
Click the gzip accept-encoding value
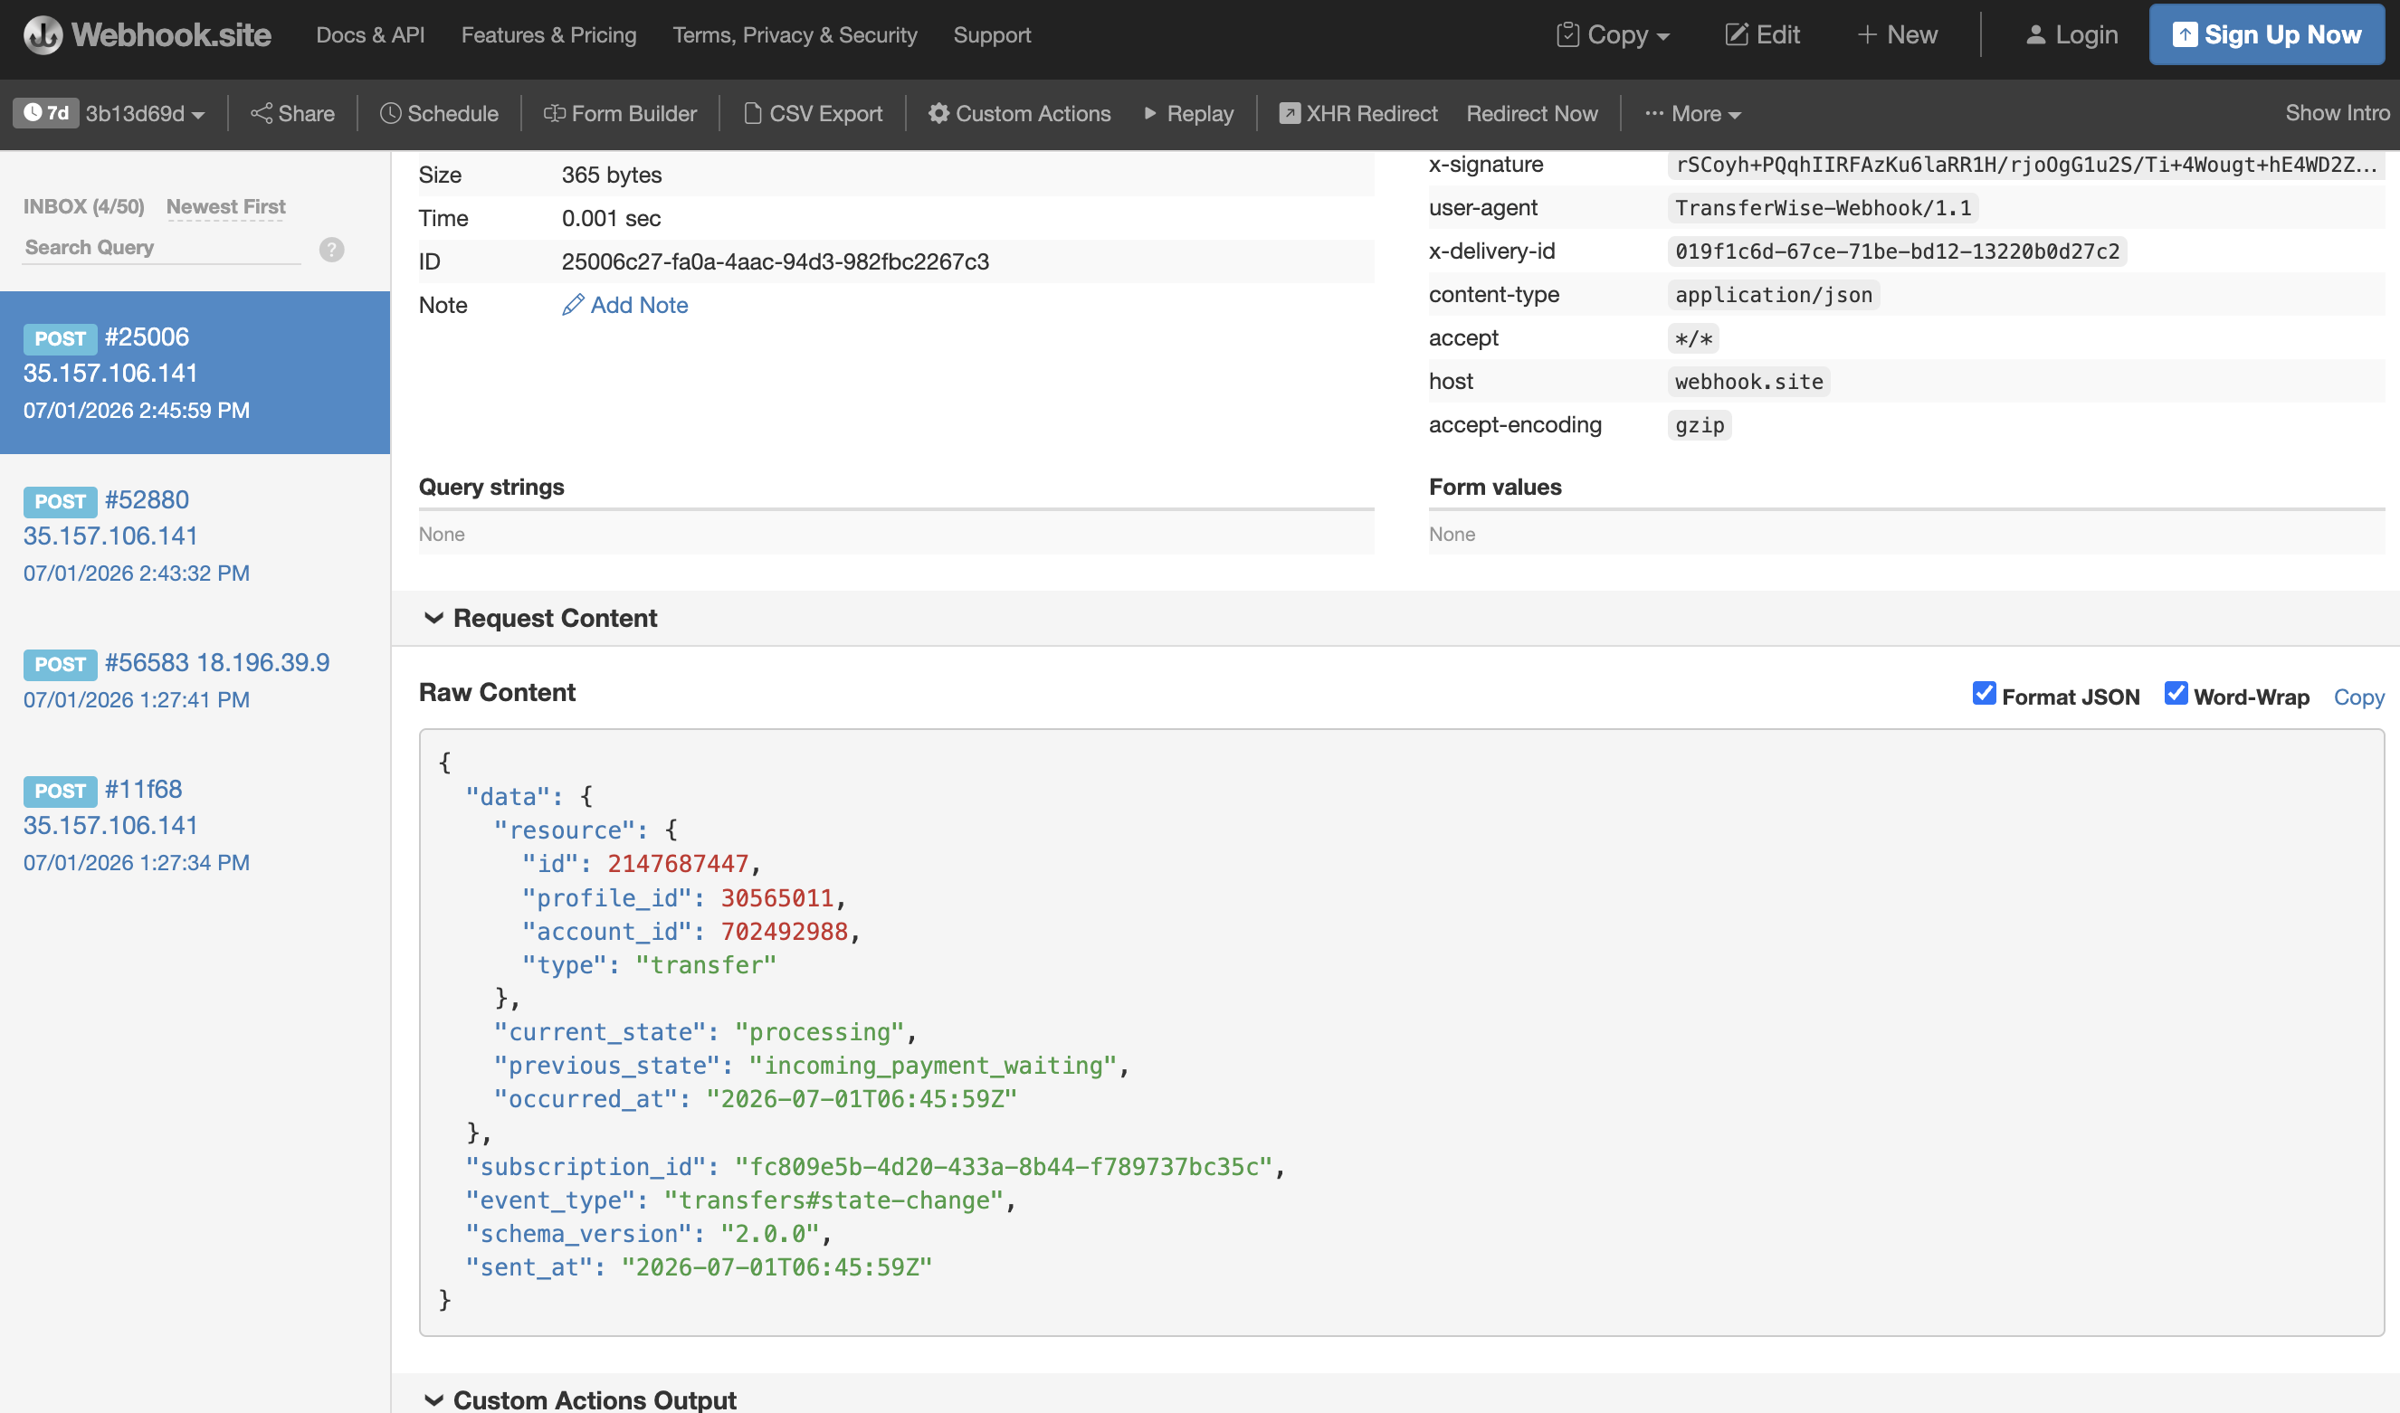(x=1699, y=425)
